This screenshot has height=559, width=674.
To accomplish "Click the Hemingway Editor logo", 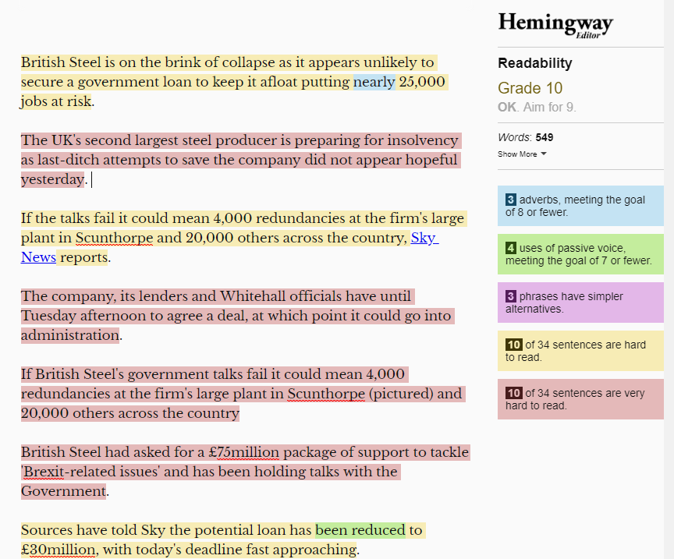I will [555, 24].
